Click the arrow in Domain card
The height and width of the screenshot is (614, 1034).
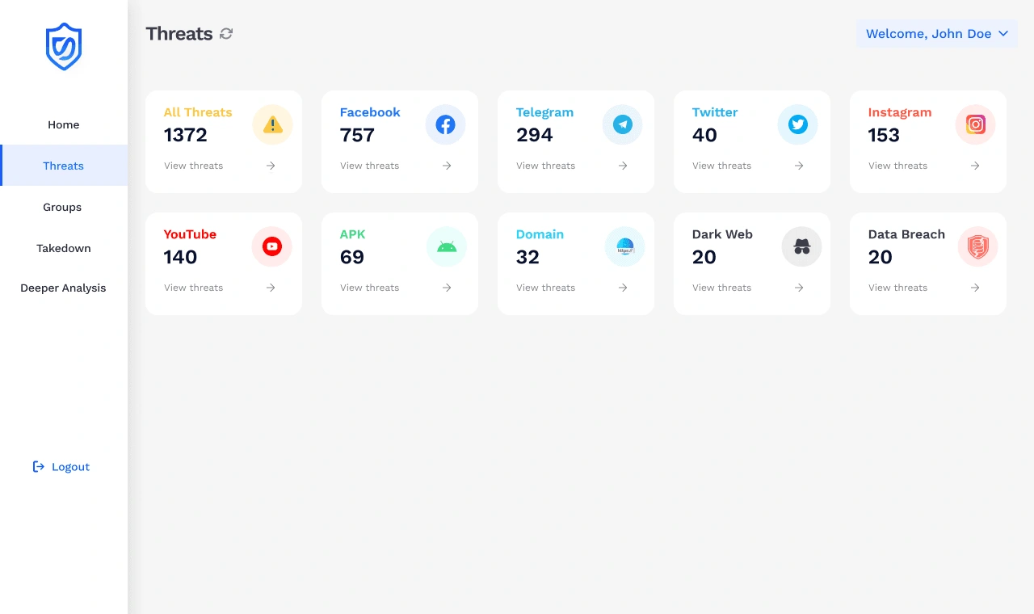click(x=623, y=288)
